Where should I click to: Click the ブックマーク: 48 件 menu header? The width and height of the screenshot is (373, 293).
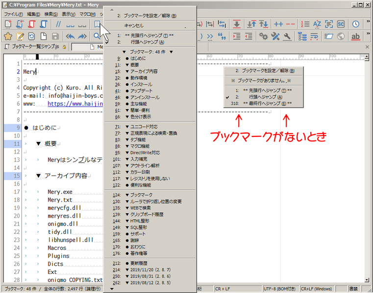click(148, 52)
